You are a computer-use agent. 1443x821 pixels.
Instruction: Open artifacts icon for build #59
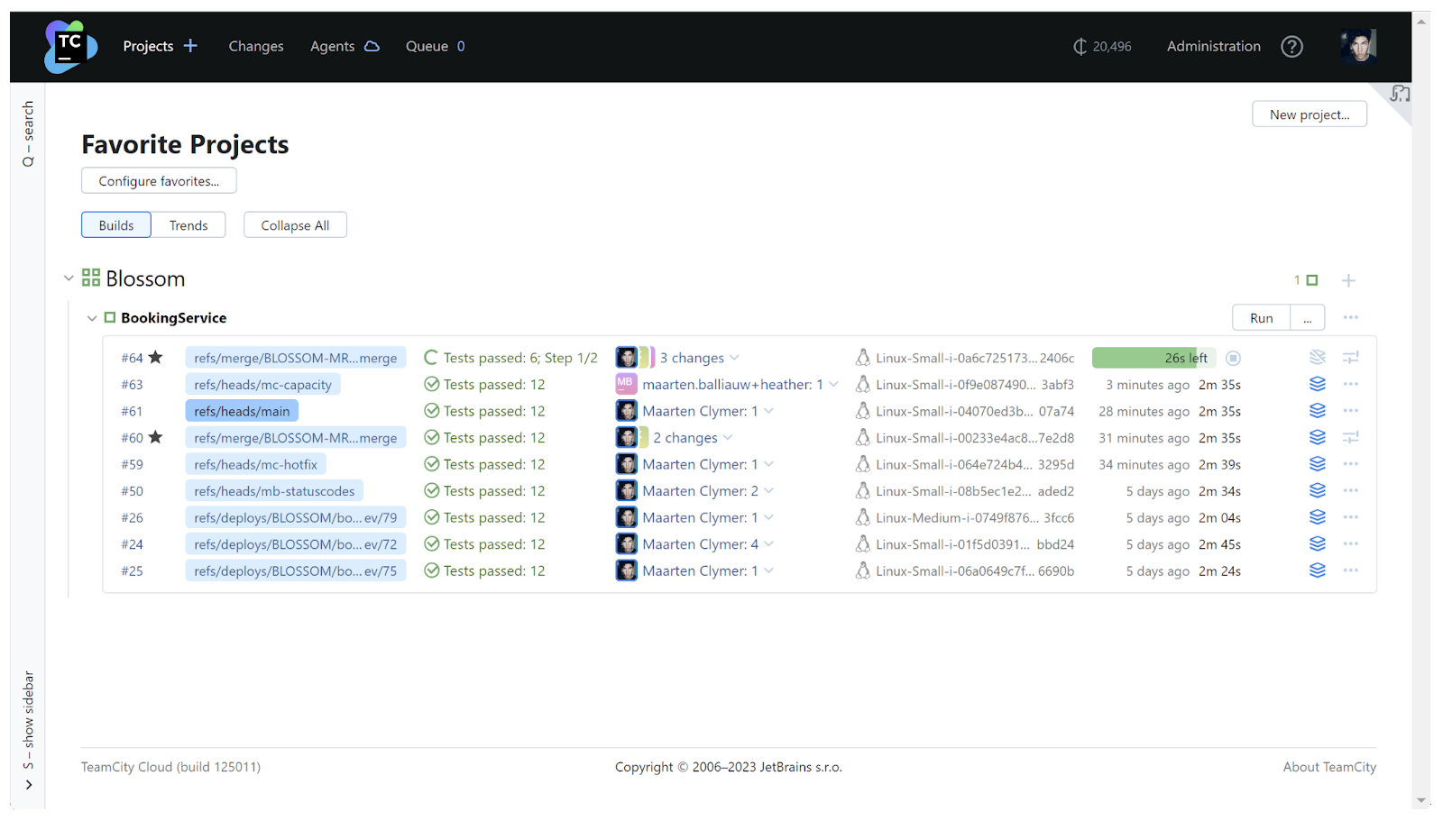coord(1318,464)
